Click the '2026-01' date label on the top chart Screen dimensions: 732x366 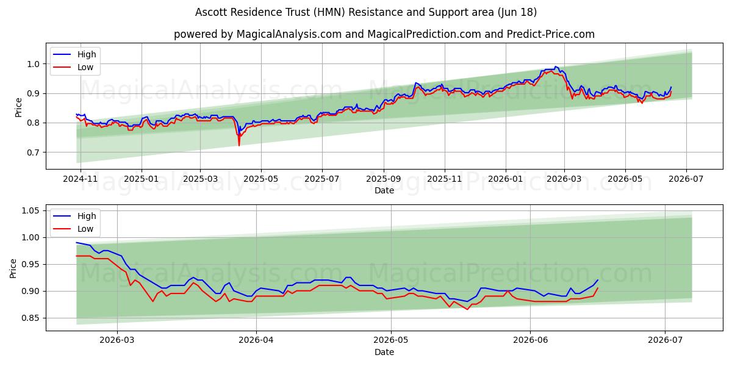tap(506, 179)
